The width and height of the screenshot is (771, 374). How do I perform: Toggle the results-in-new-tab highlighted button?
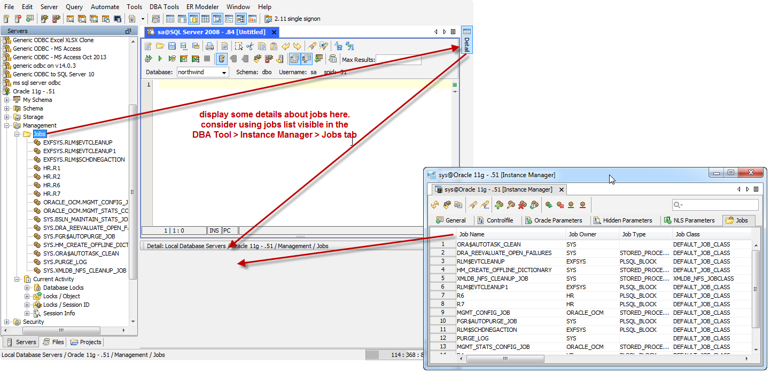click(306, 58)
